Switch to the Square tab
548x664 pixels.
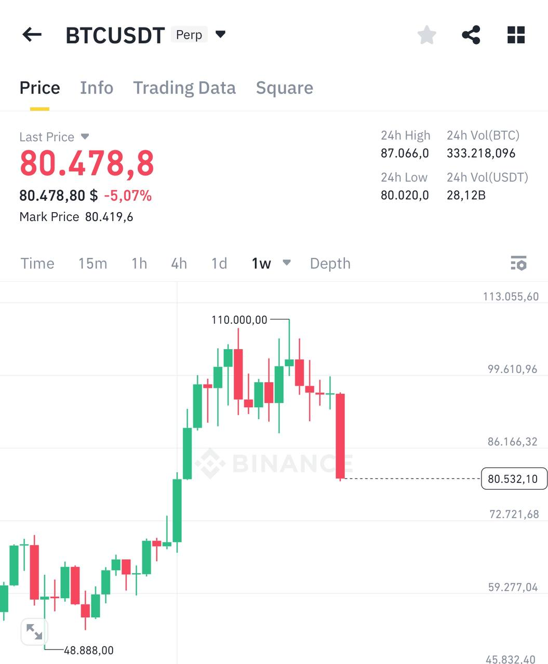[284, 88]
